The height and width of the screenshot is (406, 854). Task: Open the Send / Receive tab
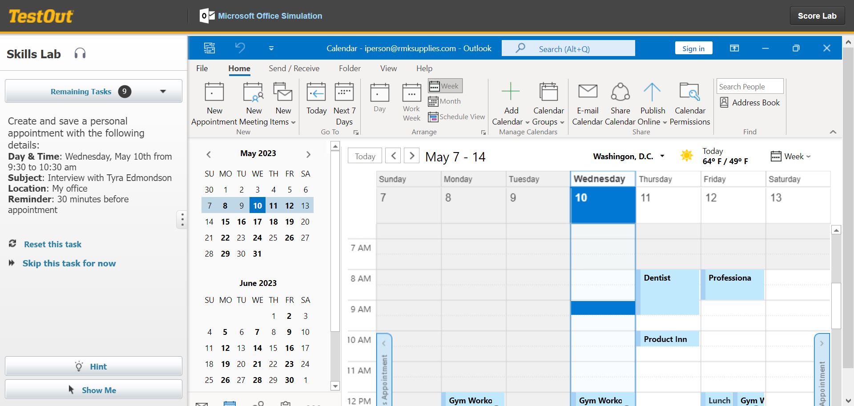point(294,68)
